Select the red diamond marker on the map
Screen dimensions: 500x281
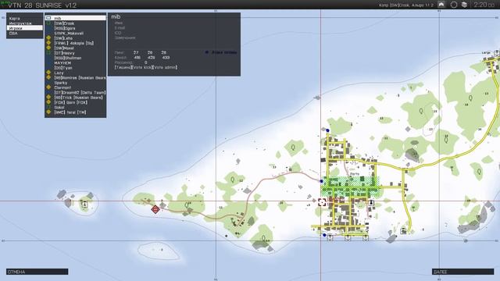pyautogui.click(x=155, y=209)
